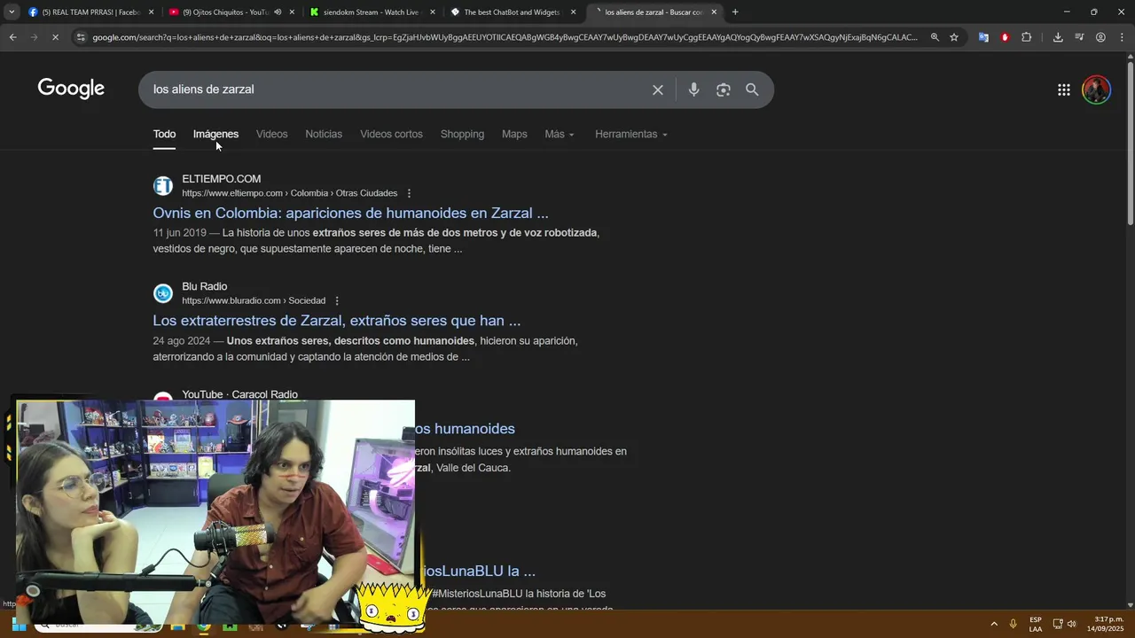View site information icon in address bar
The height and width of the screenshot is (638, 1135).
[81, 37]
